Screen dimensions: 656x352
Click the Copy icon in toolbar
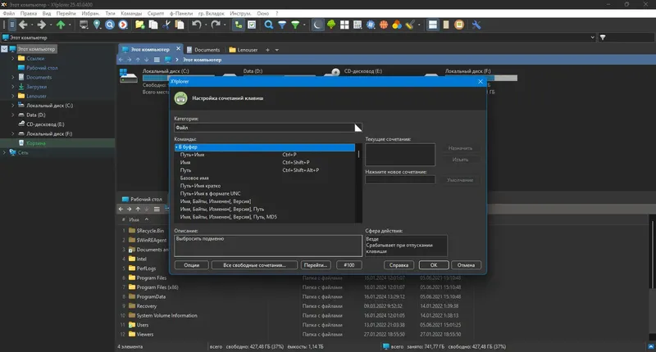tap(153, 25)
